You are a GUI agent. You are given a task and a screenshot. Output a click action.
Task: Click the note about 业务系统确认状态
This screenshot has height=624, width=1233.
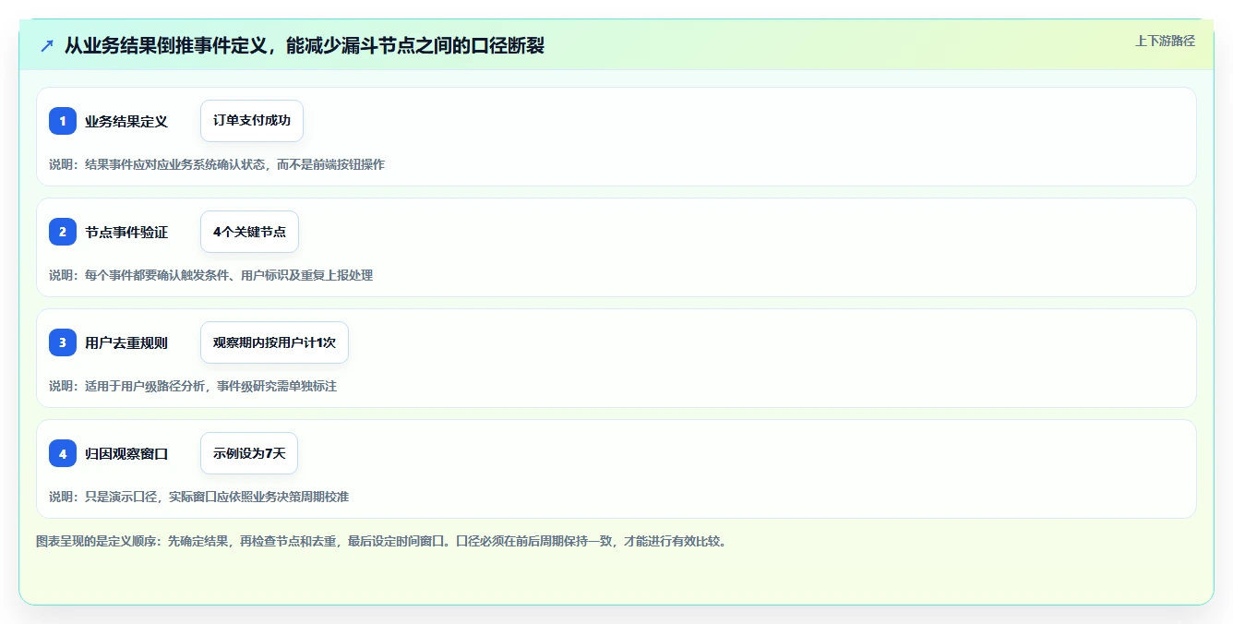click(x=217, y=164)
